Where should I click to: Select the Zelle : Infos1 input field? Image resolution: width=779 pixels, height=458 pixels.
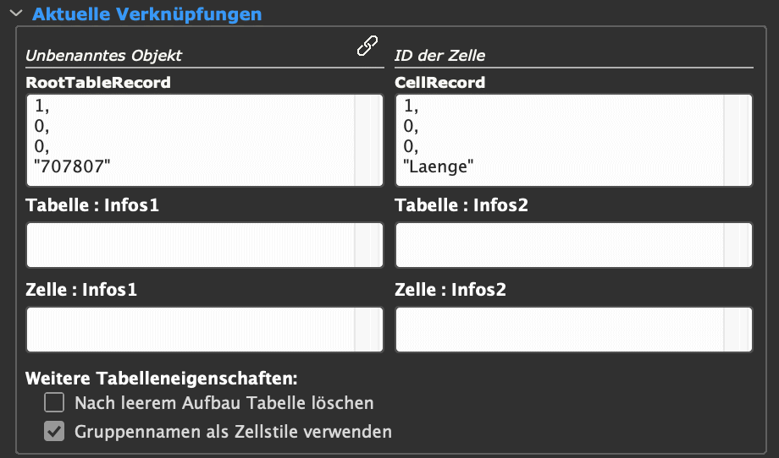(x=191, y=330)
